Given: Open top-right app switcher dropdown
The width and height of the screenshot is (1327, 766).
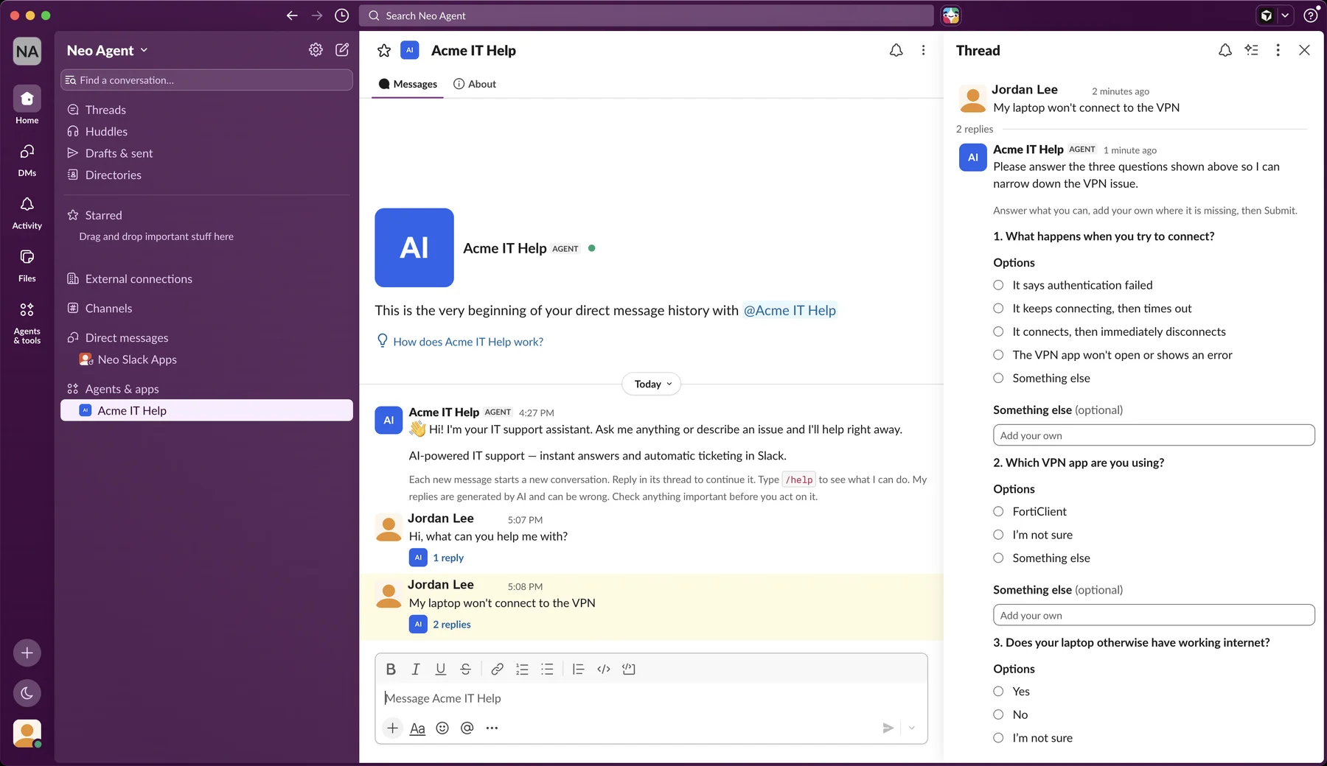Looking at the screenshot, I should [1284, 15].
